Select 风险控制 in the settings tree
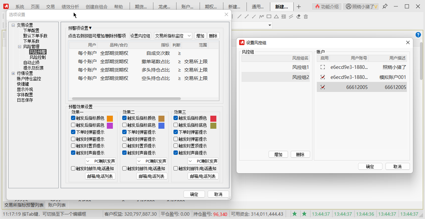This screenshot has width=425, height=219. point(38,57)
